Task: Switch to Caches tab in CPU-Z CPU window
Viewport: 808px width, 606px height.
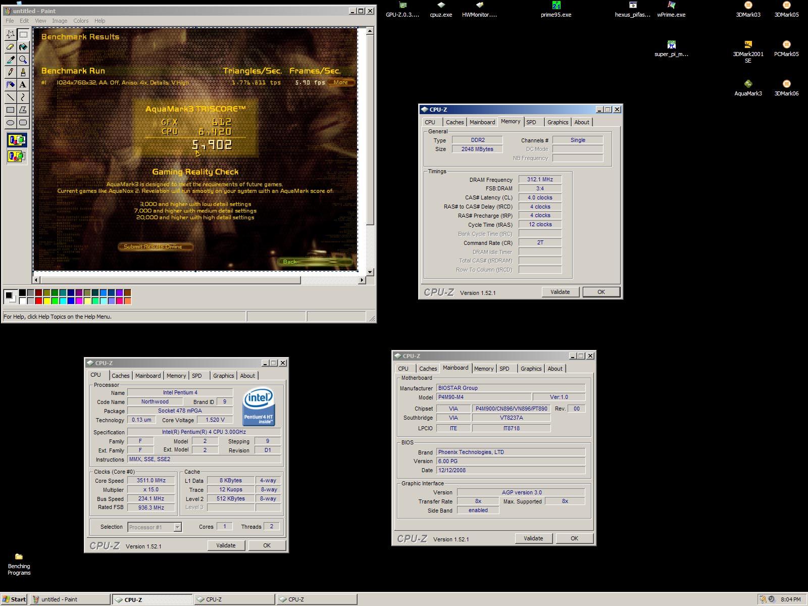Action: [x=121, y=376]
